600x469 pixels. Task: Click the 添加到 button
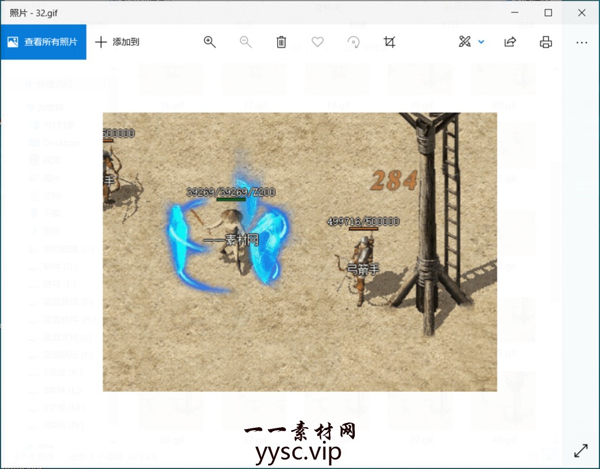click(117, 42)
